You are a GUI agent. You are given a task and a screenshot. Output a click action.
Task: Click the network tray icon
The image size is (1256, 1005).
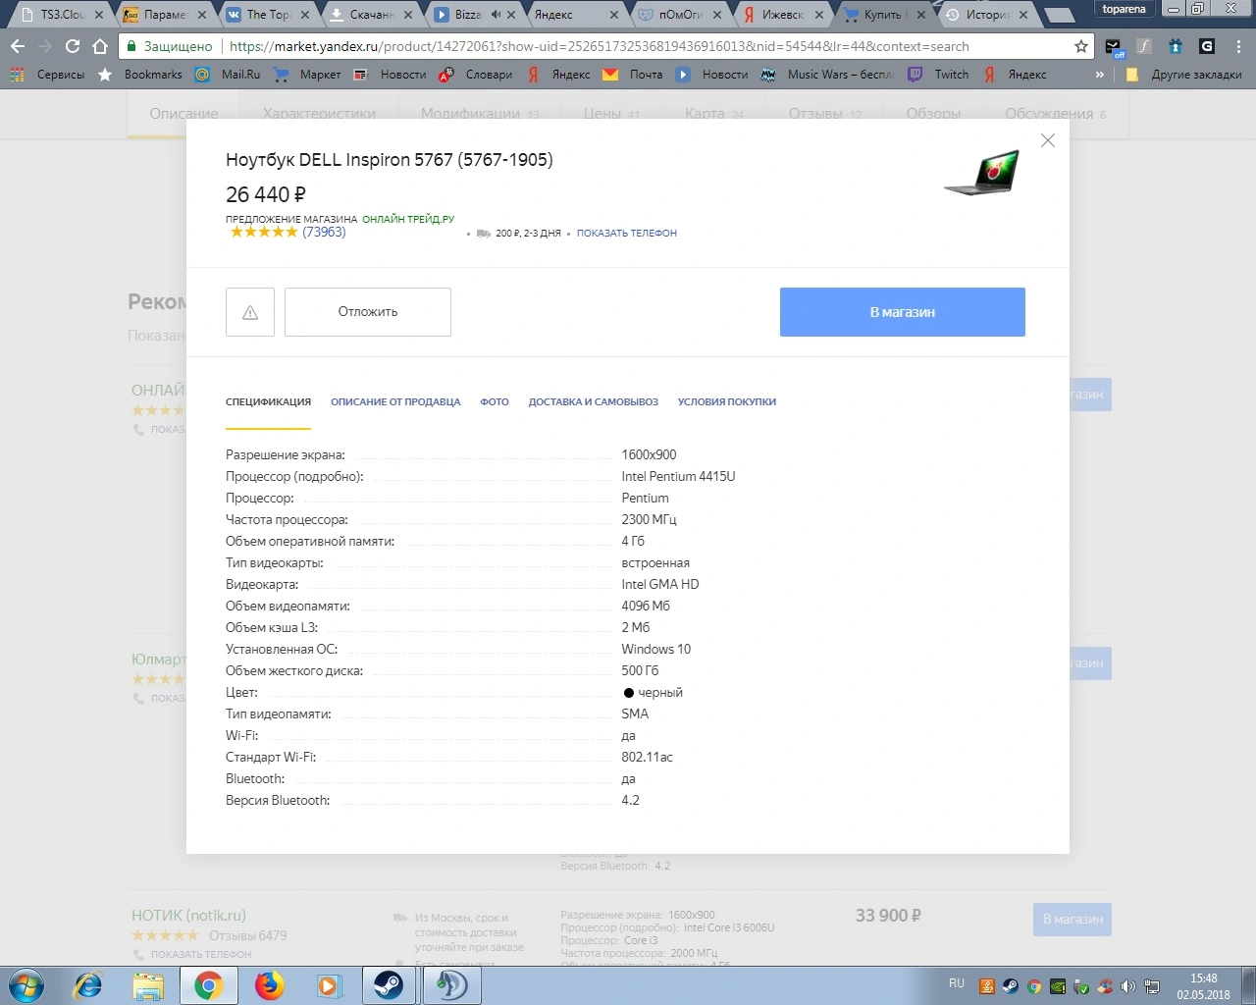1152,987
